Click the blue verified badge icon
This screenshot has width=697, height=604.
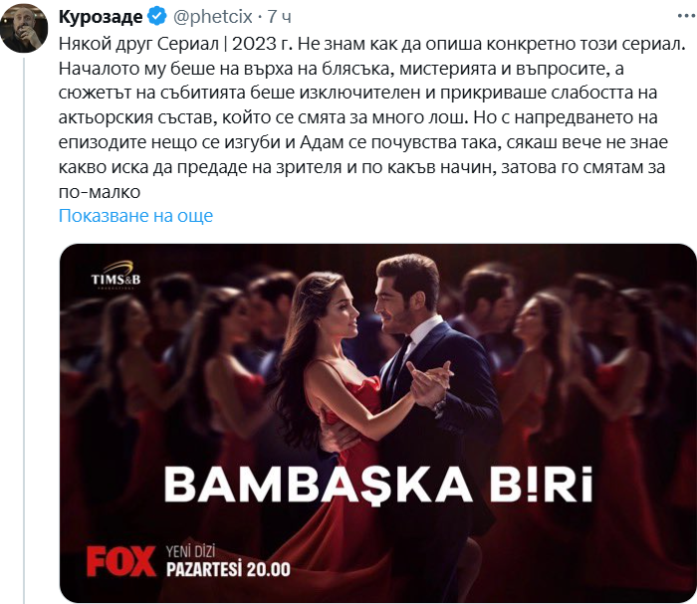pyautogui.click(x=157, y=17)
